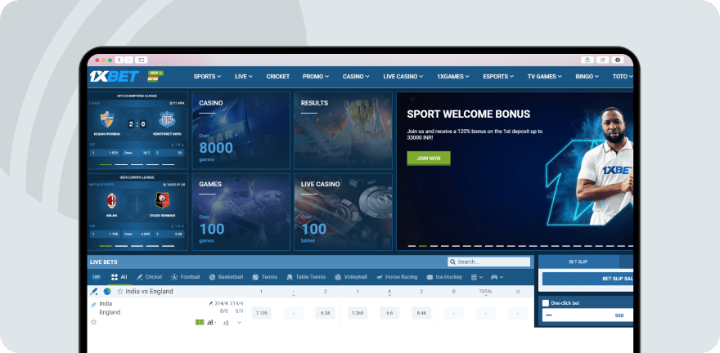Click the JOIN NOW button

click(429, 159)
